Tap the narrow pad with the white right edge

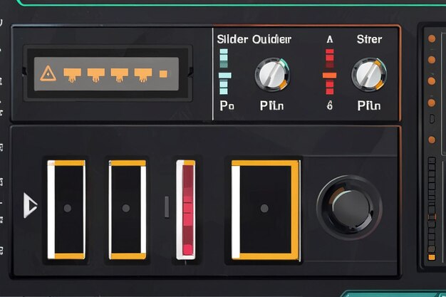(128, 209)
